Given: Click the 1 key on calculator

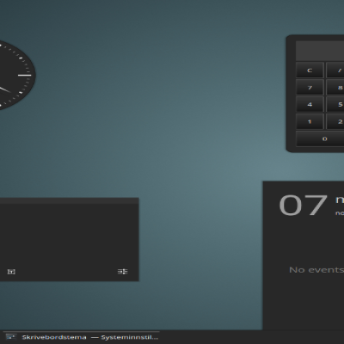Looking at the screenshot, I should click(x=310, y=121).
